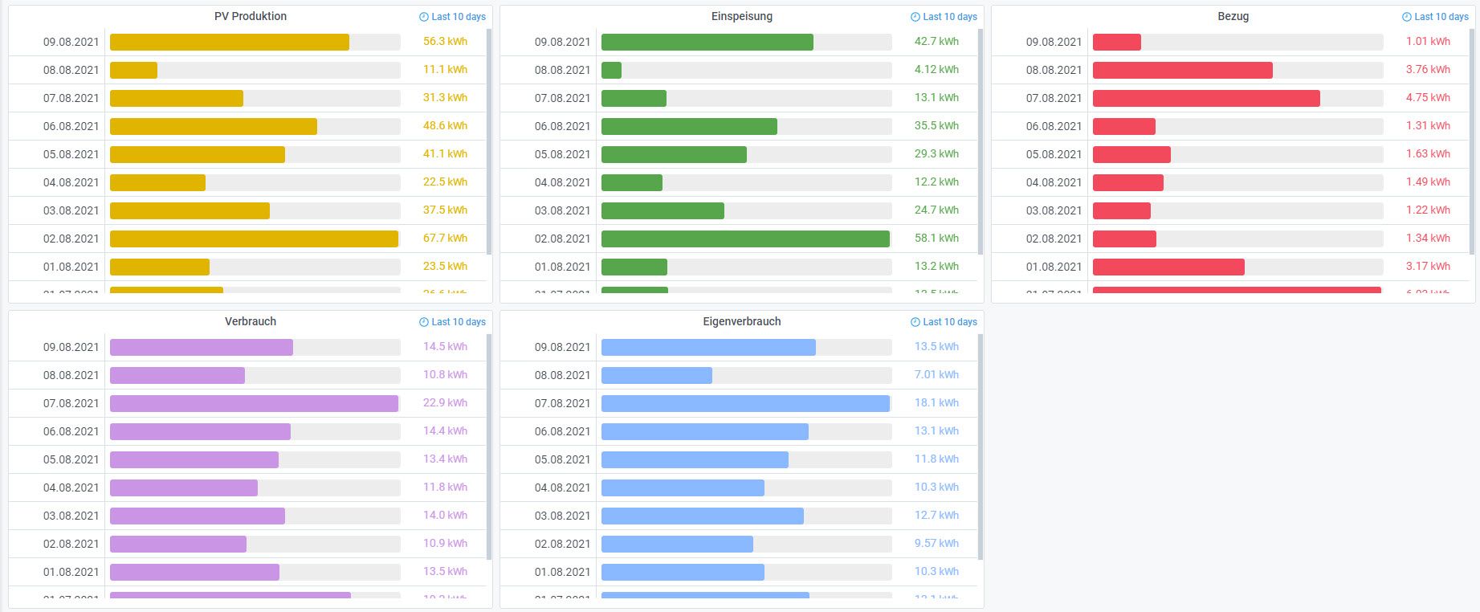Open the Bezug panel title menu

[1233, 16]
